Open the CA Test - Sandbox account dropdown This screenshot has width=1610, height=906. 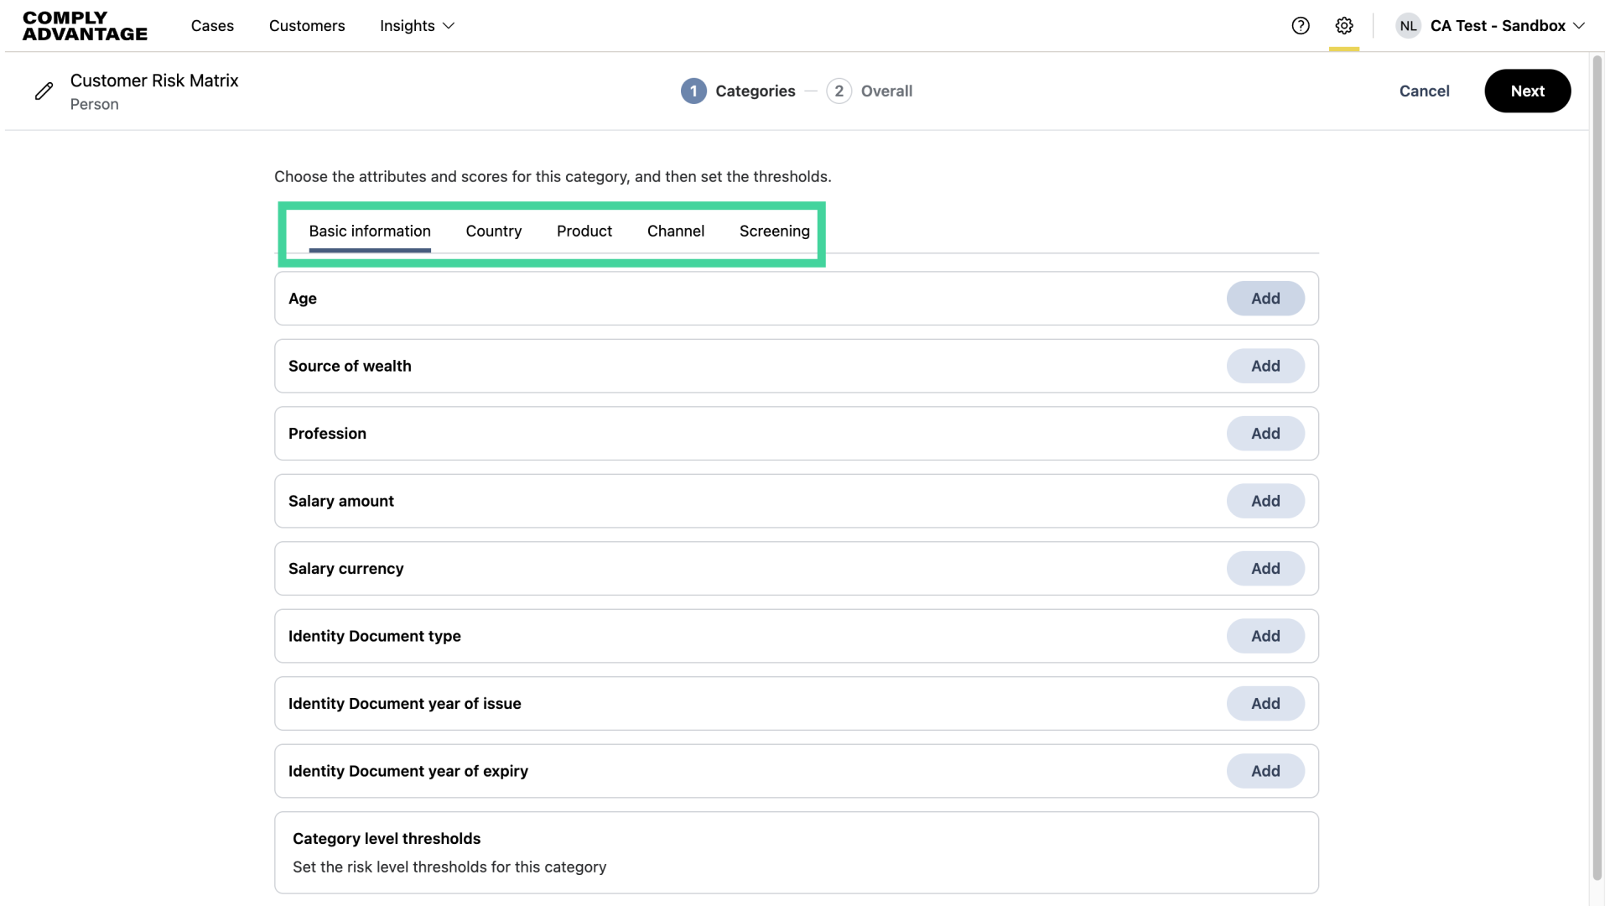(1507, 26)
